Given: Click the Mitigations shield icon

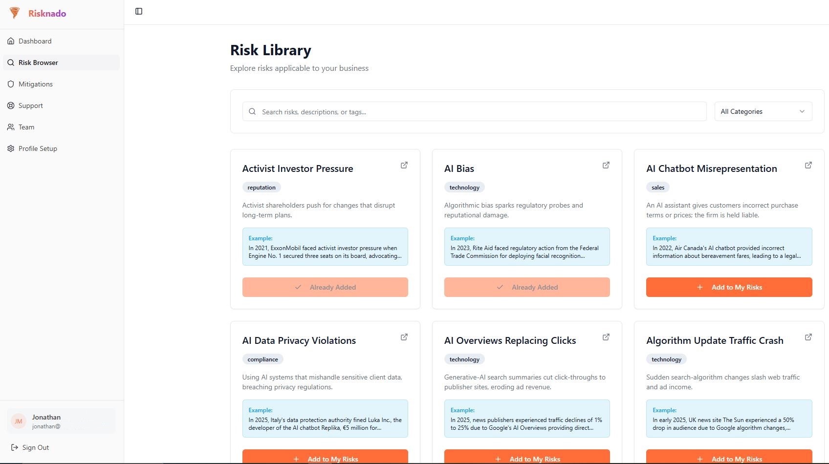Looking at the screenshot, I should pyautogui.click(x=11, y=84).
